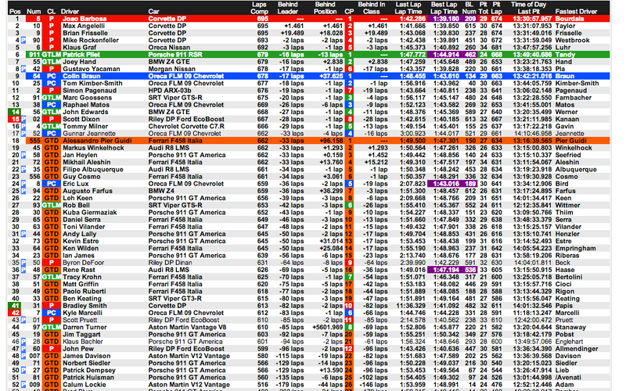Click the pit indicator on Scott Pruett's row
Viewport: 626px width, 391px height.
23,321
